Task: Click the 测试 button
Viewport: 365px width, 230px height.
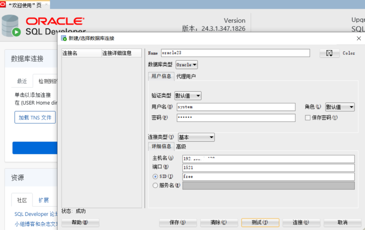Action: pyautogui.click(x=260, y=223)
